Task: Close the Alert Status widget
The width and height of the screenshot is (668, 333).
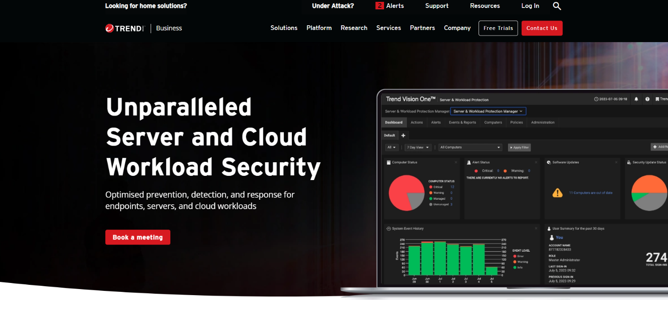Action: tap(536, 162)
